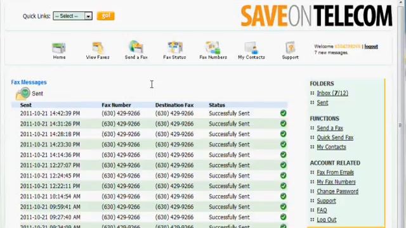Image resolution: width=406 pixels, height=228 pixels.
Task: Select the 2011-10-21 14:23:30 PM timestamp
Action: click(x=50, y=144)
